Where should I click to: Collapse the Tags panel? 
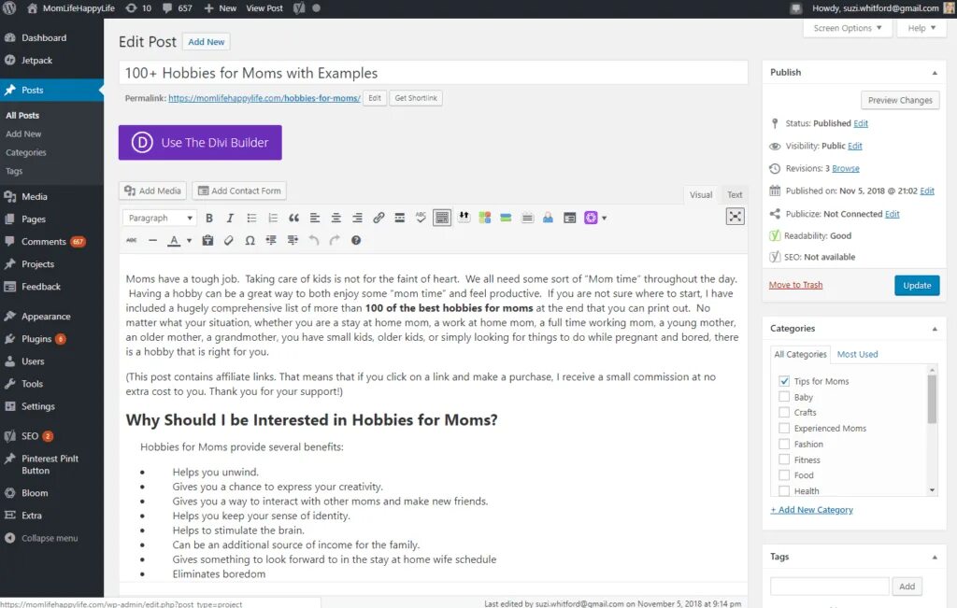[x=935, y=557]
